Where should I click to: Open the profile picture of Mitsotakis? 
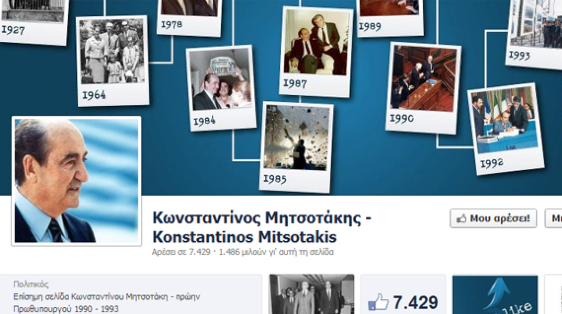(76, 181)
